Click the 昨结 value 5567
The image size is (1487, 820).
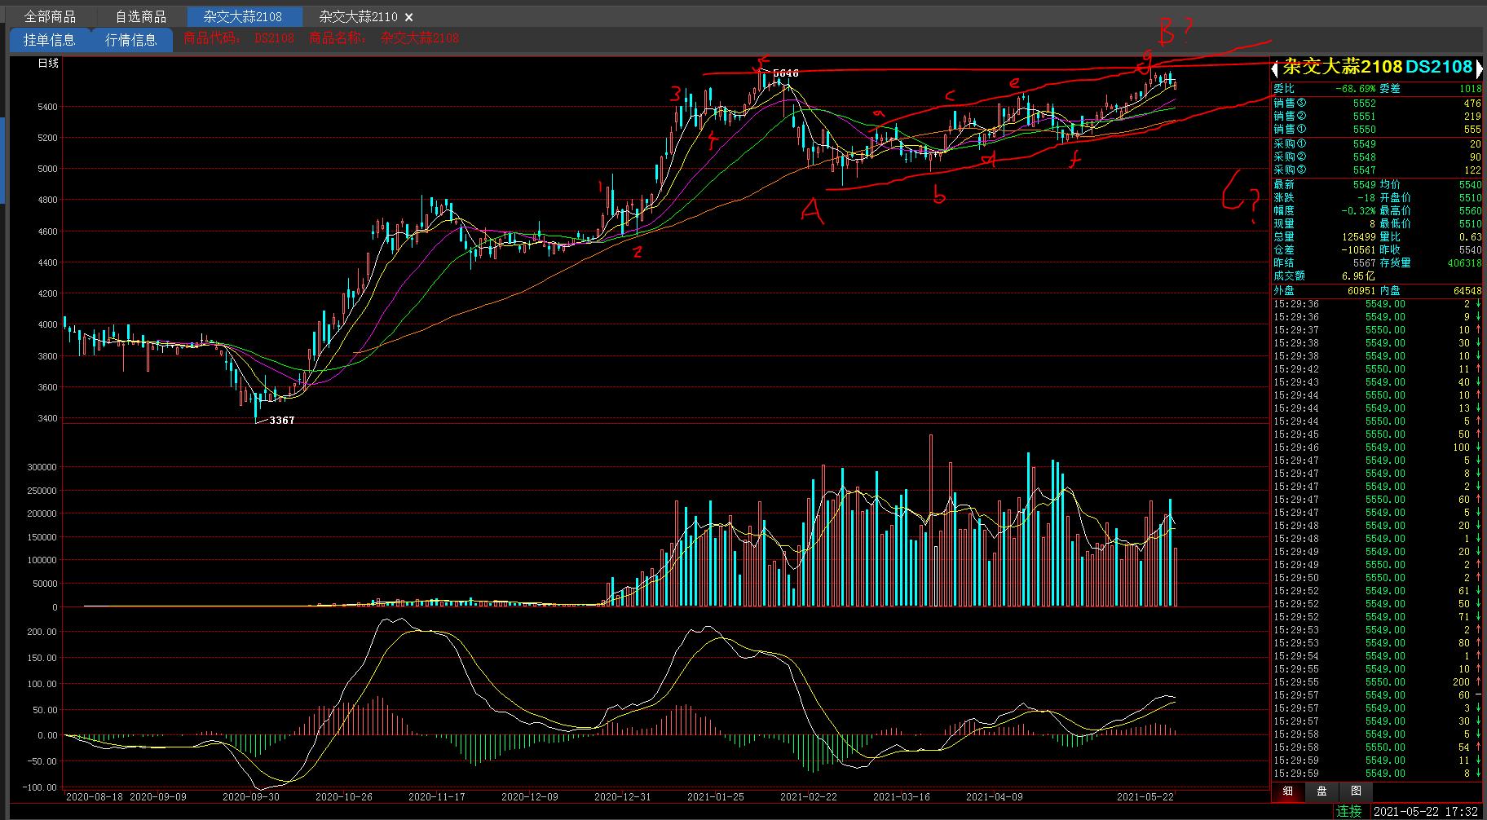coord(1364,263)
